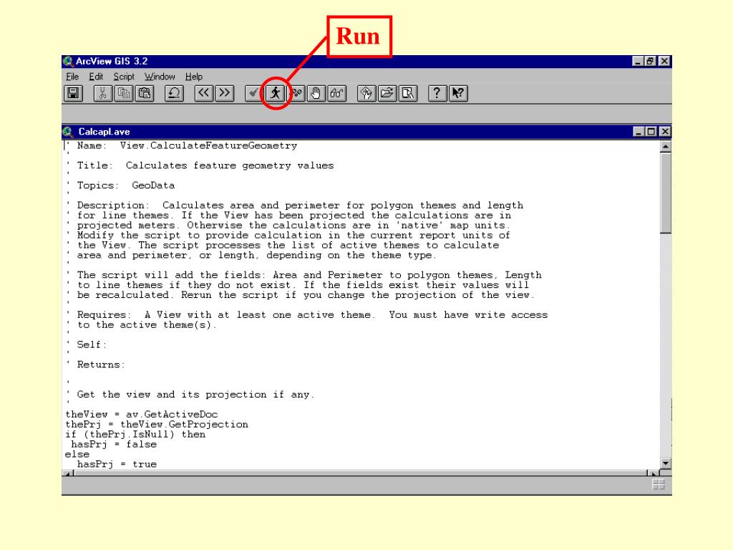Click the Paste (clipboard) toolbar icon

pos(145,94)
